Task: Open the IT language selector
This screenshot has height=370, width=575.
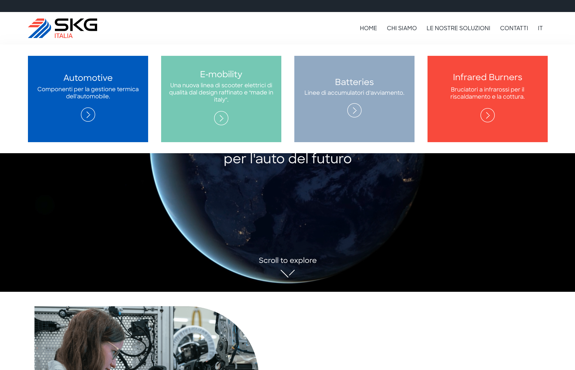Action: tap(540, 28)
